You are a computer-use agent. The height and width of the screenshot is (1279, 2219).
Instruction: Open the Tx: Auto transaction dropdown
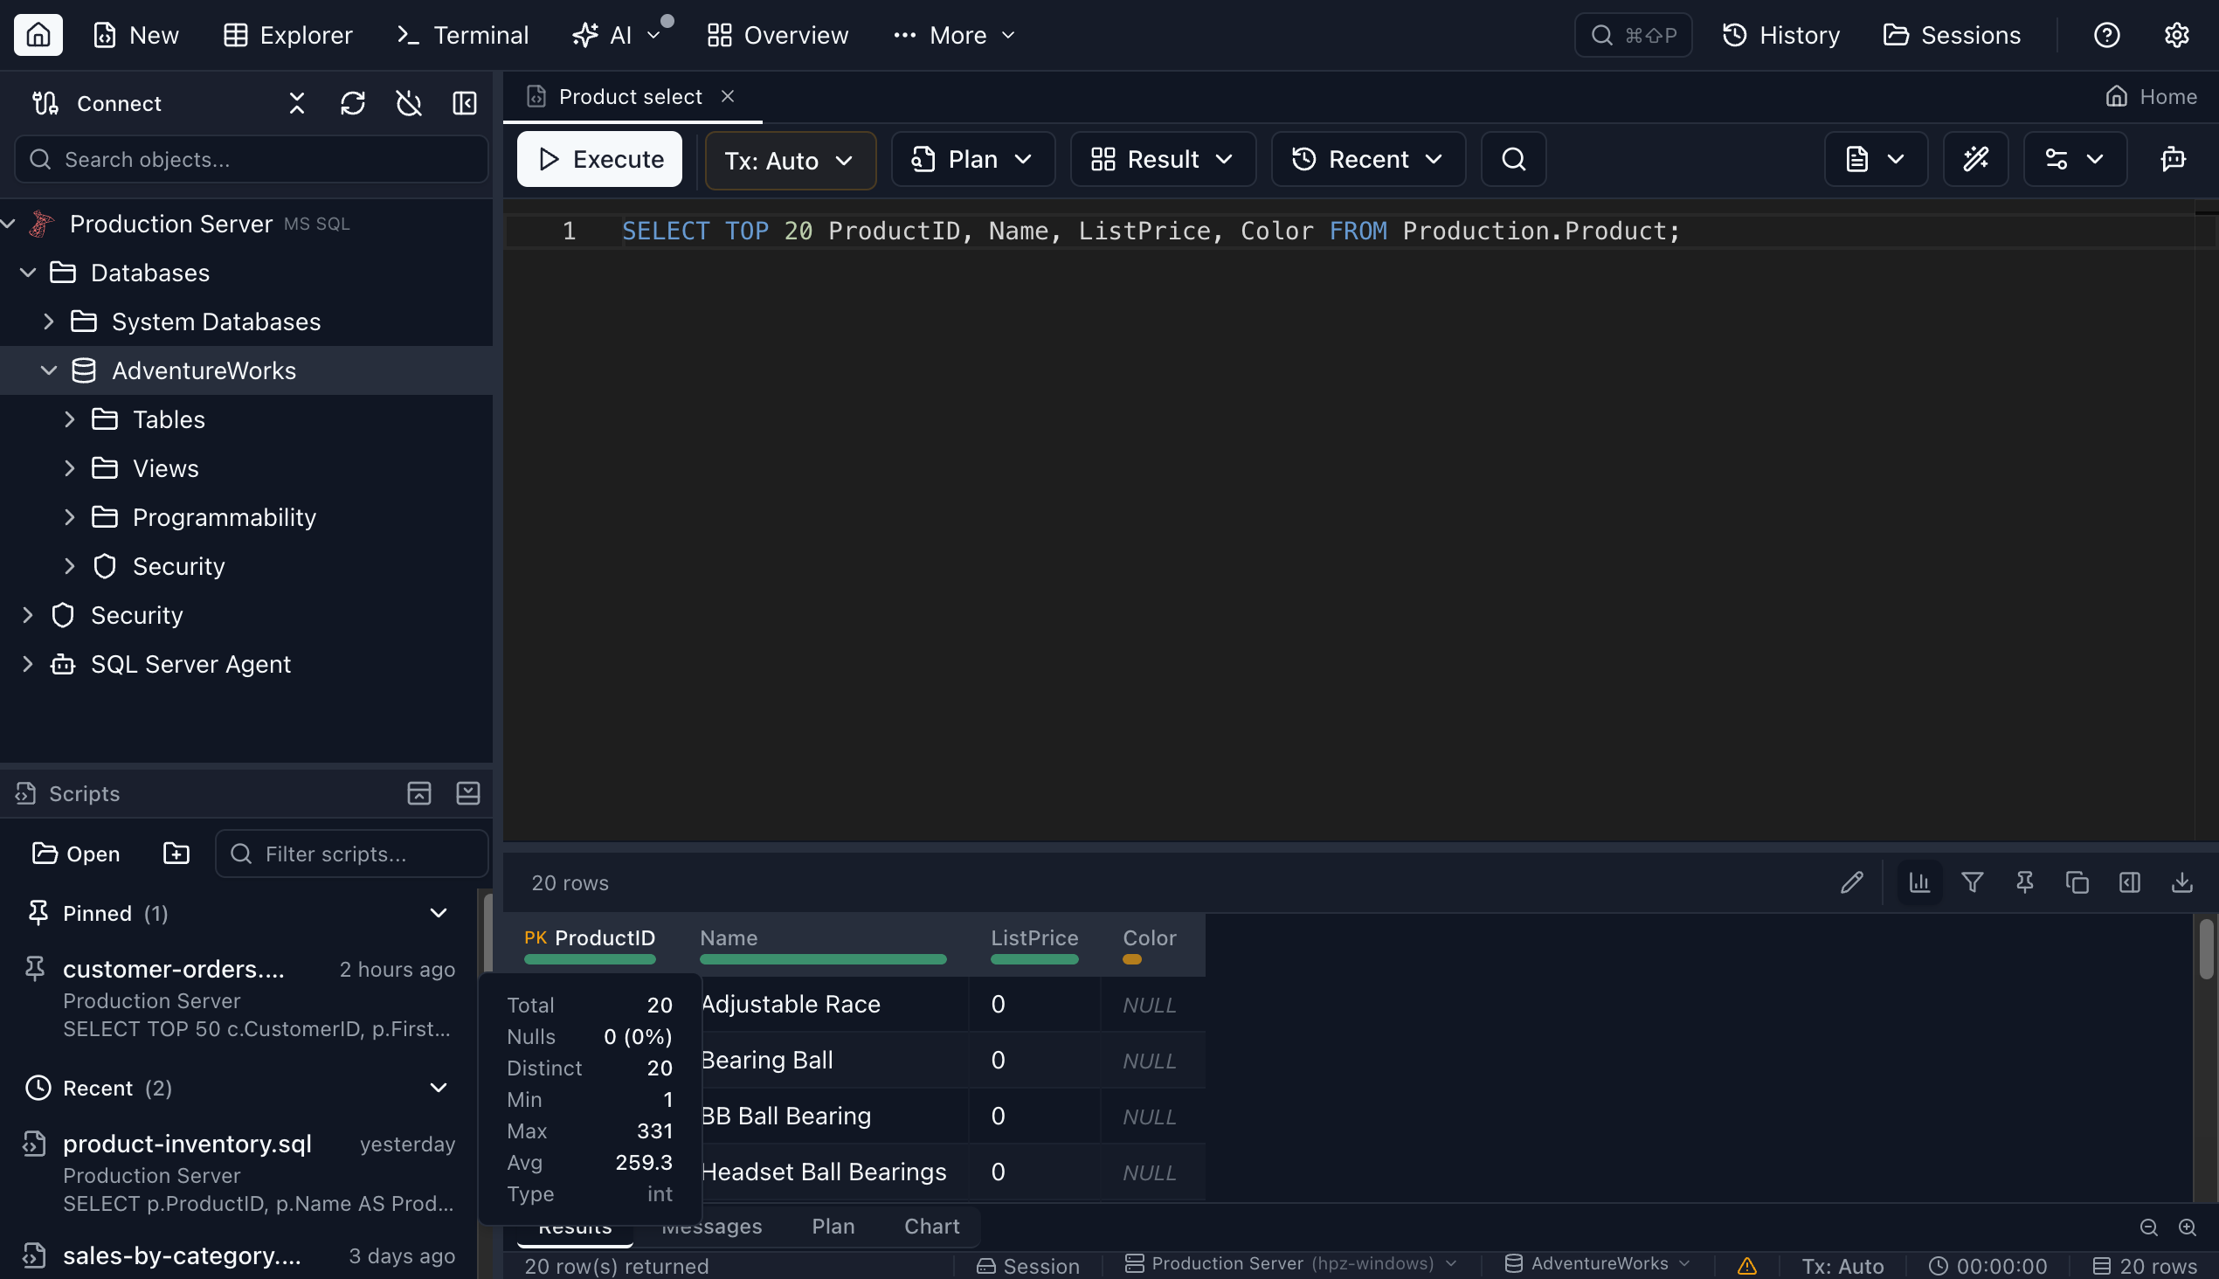pos(791,160)
